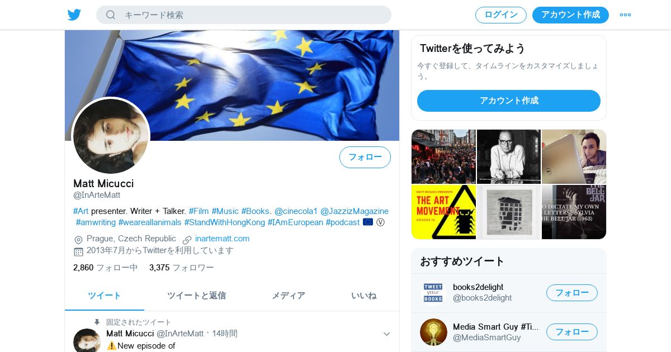Open Matt Micucci's profile avatar picture
The image size is (671, 352).
point(111,136)
